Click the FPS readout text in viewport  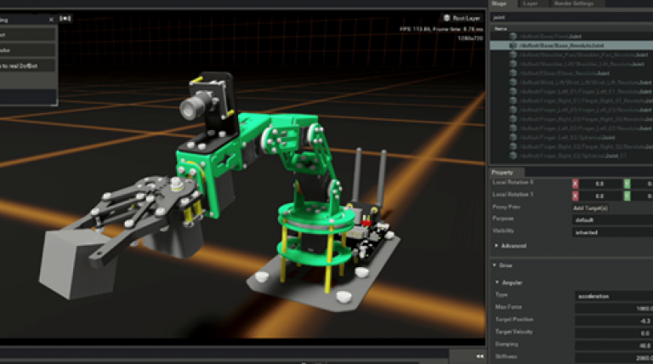tap(441, 29)
